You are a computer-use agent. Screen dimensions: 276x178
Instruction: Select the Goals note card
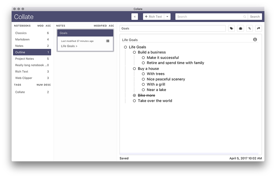tap(85, 40)
